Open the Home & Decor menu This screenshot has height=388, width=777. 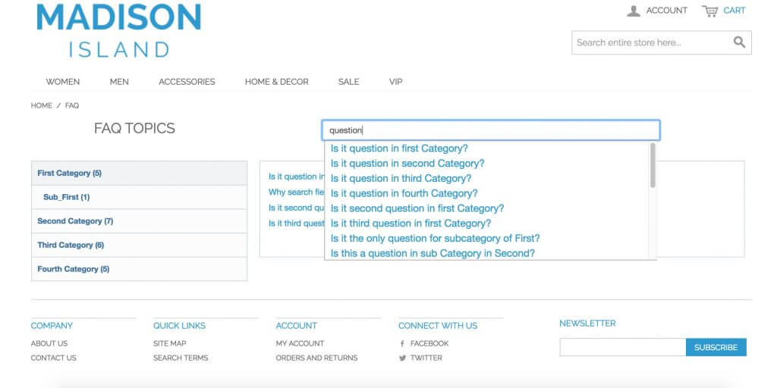click(276, 82)
